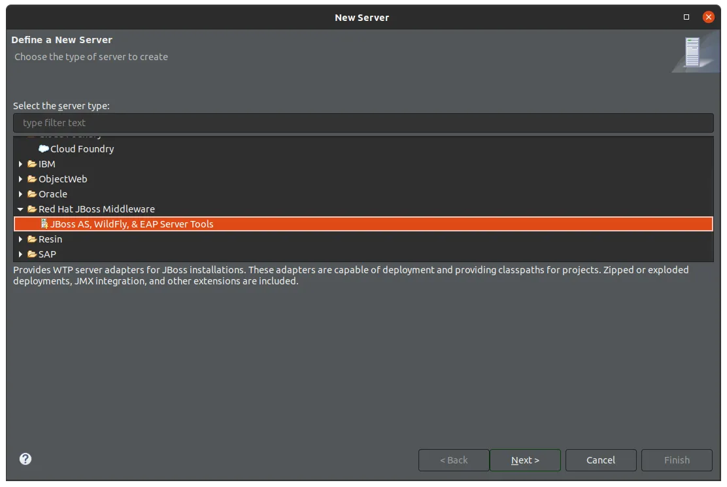This screenshot has height=487, width=727.
Task: Click the Cancel button
Action: [x=601, y=460]
